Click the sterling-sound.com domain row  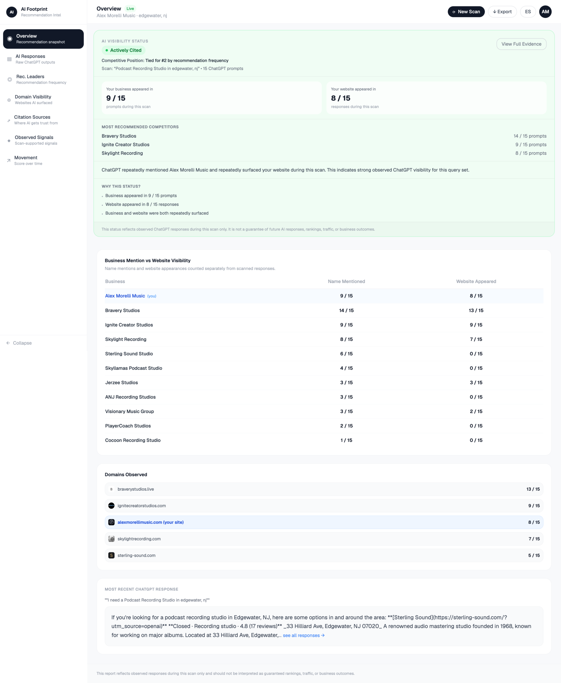pos(324,555)
